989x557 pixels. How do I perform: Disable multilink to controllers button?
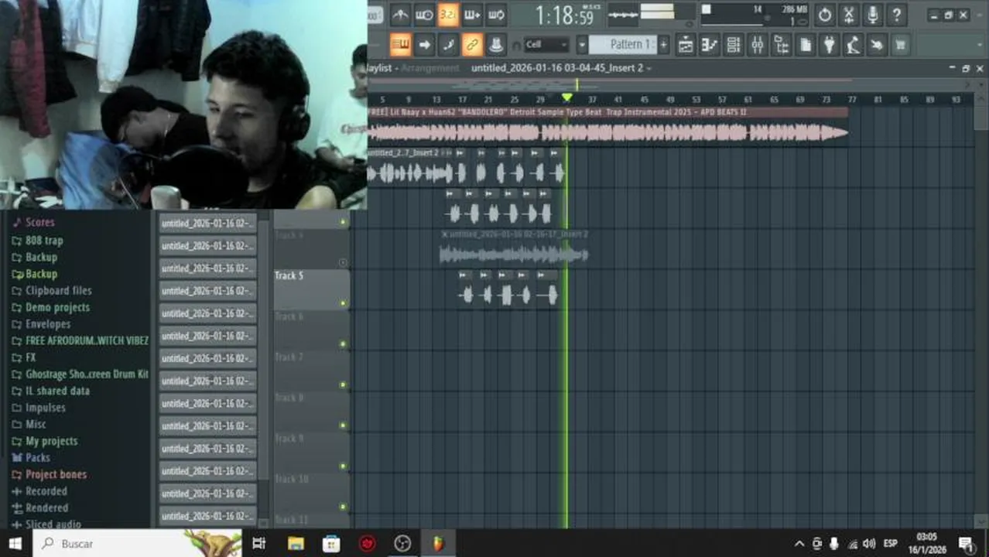[x=472, y=45]
